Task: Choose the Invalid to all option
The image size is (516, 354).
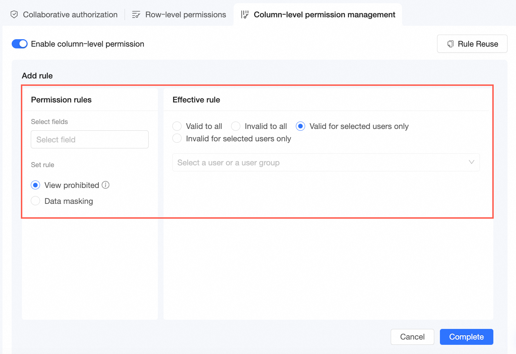Action: click(236, 126)
